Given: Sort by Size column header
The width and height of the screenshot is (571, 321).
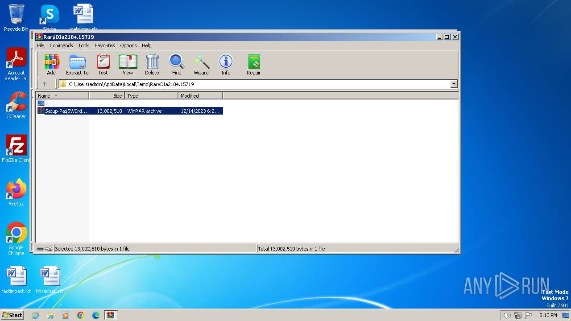Looking at the screenshot, I should 107,96.
